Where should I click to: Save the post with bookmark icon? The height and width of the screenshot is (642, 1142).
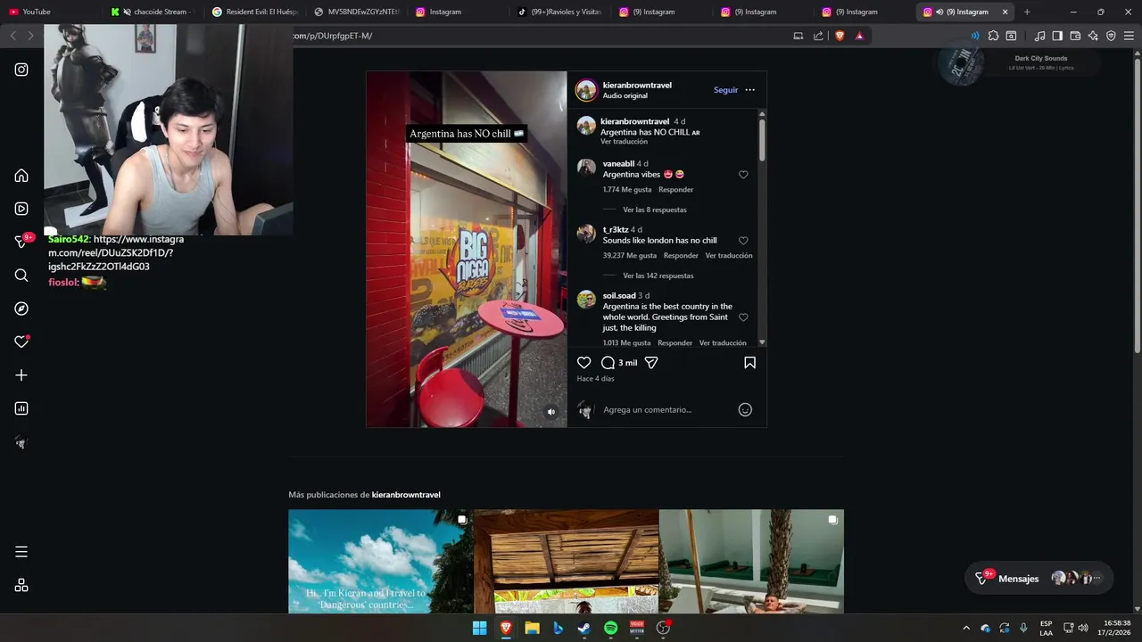click(x=749, y=363)
